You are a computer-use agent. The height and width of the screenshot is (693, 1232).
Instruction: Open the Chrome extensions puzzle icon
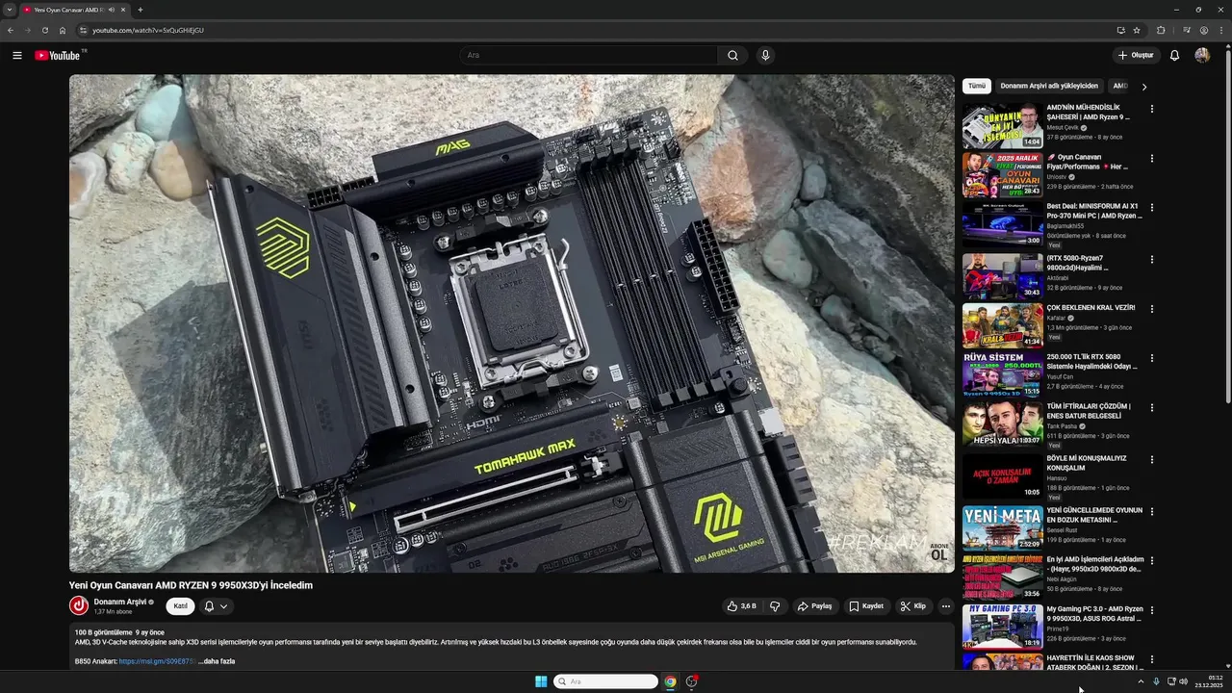1161,30
